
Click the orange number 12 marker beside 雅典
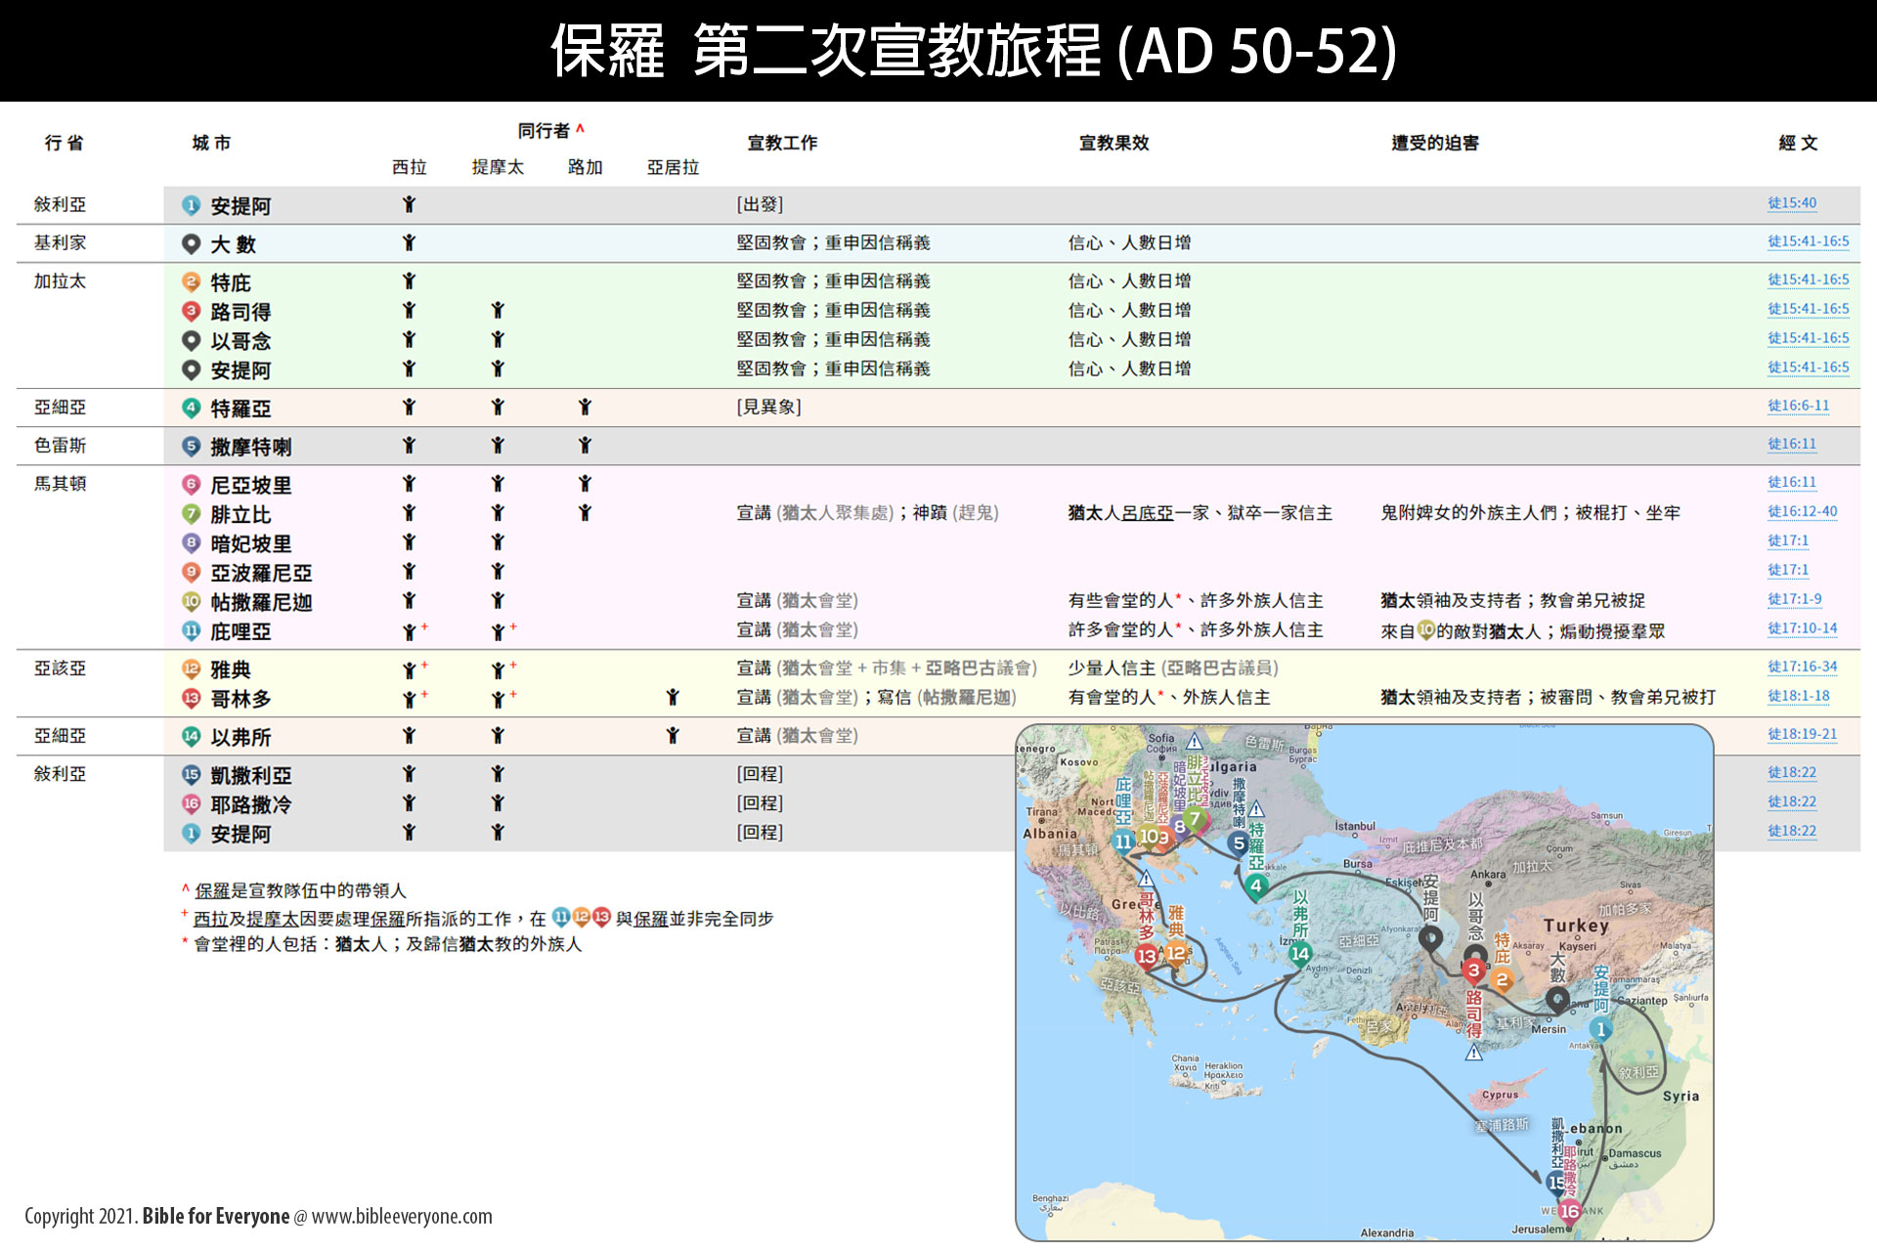pos(191,669)
